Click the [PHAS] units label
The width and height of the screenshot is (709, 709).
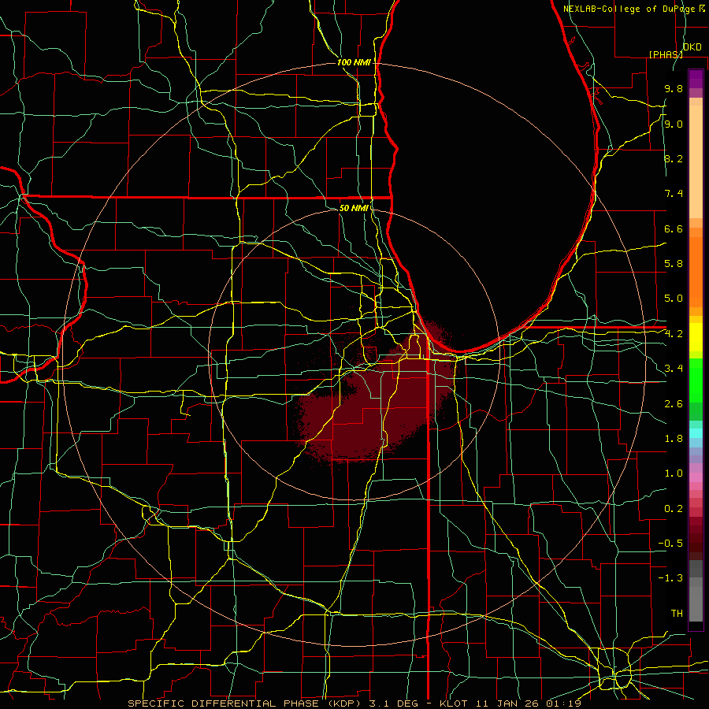pyautogui.click(x=666, y=54)
